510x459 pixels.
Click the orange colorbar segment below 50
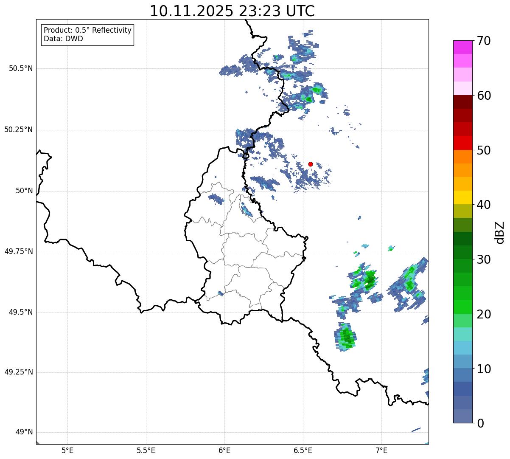point(463,157)
